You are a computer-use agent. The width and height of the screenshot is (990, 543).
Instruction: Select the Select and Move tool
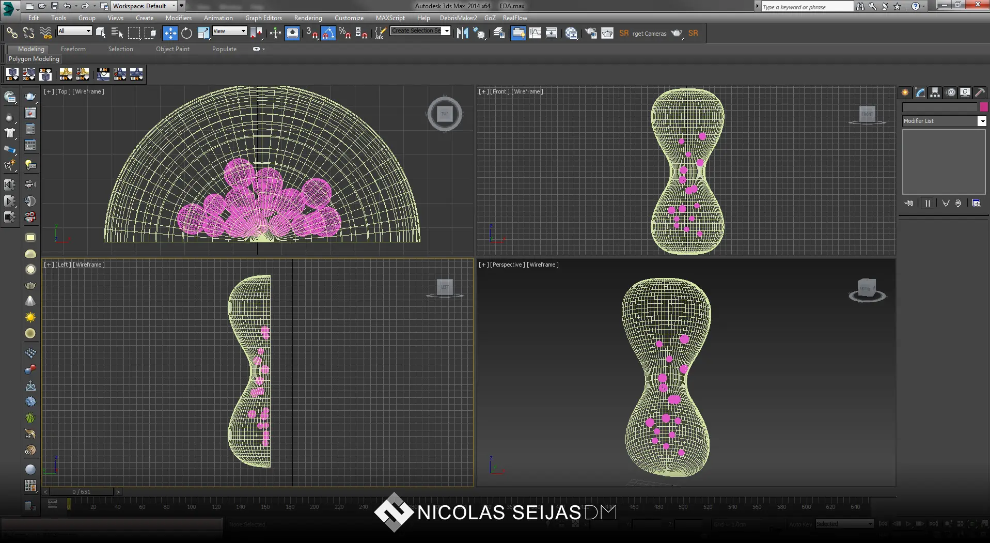(170, 33)
